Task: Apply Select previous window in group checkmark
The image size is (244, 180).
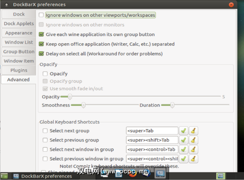Action: pos(184,159)
